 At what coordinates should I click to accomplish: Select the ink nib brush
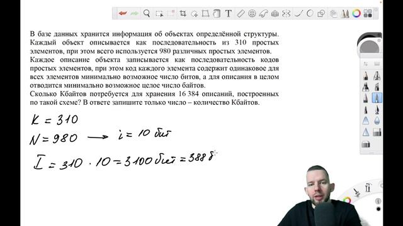click(x=377, y=110)
